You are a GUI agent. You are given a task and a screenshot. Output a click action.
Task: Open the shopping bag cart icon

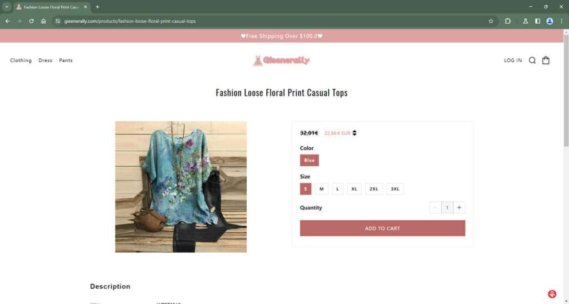point(546,60)
